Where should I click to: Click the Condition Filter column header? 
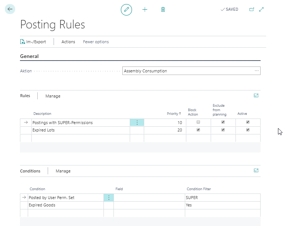pyautogui.click(x=199, y=189)
